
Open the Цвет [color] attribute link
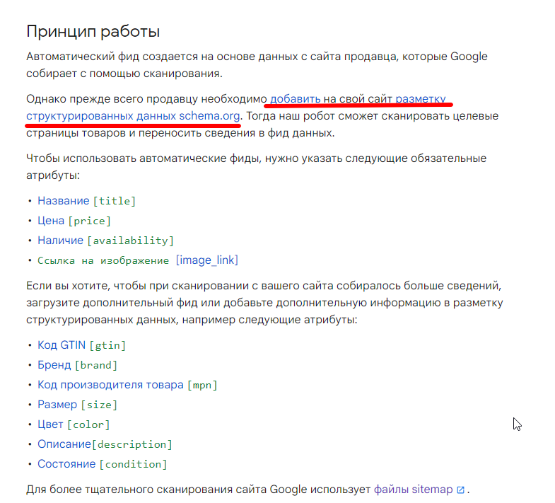pyautogui.click(x=74, y=424)
